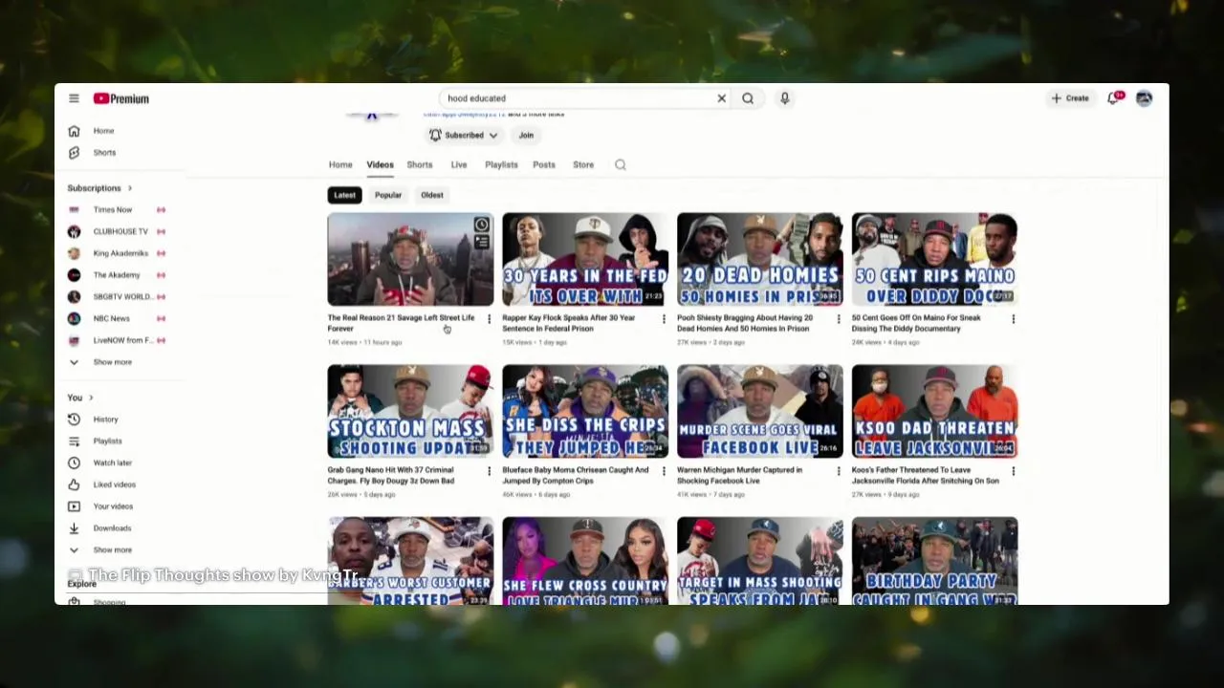
Task: Switch to Posts tab
Action: (544, 165)
